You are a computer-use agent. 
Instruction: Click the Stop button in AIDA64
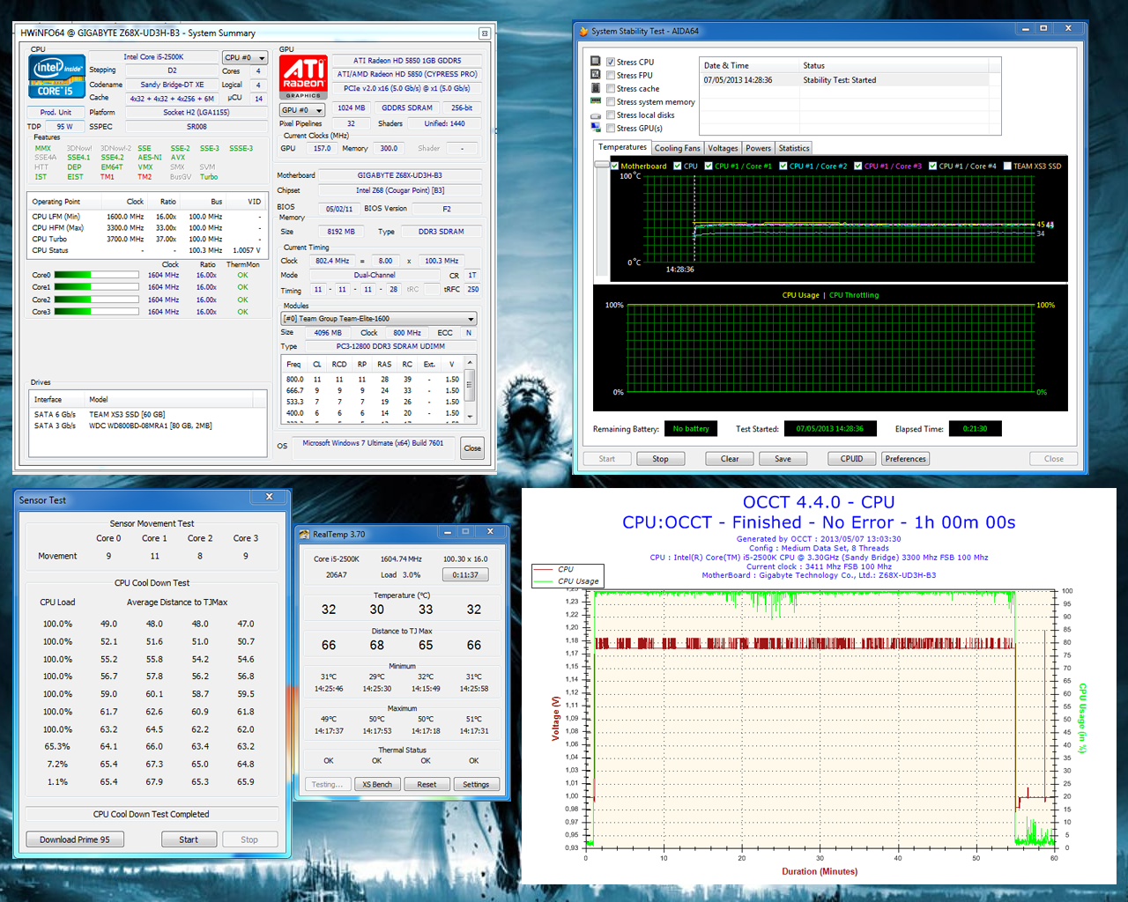[660, 459]
